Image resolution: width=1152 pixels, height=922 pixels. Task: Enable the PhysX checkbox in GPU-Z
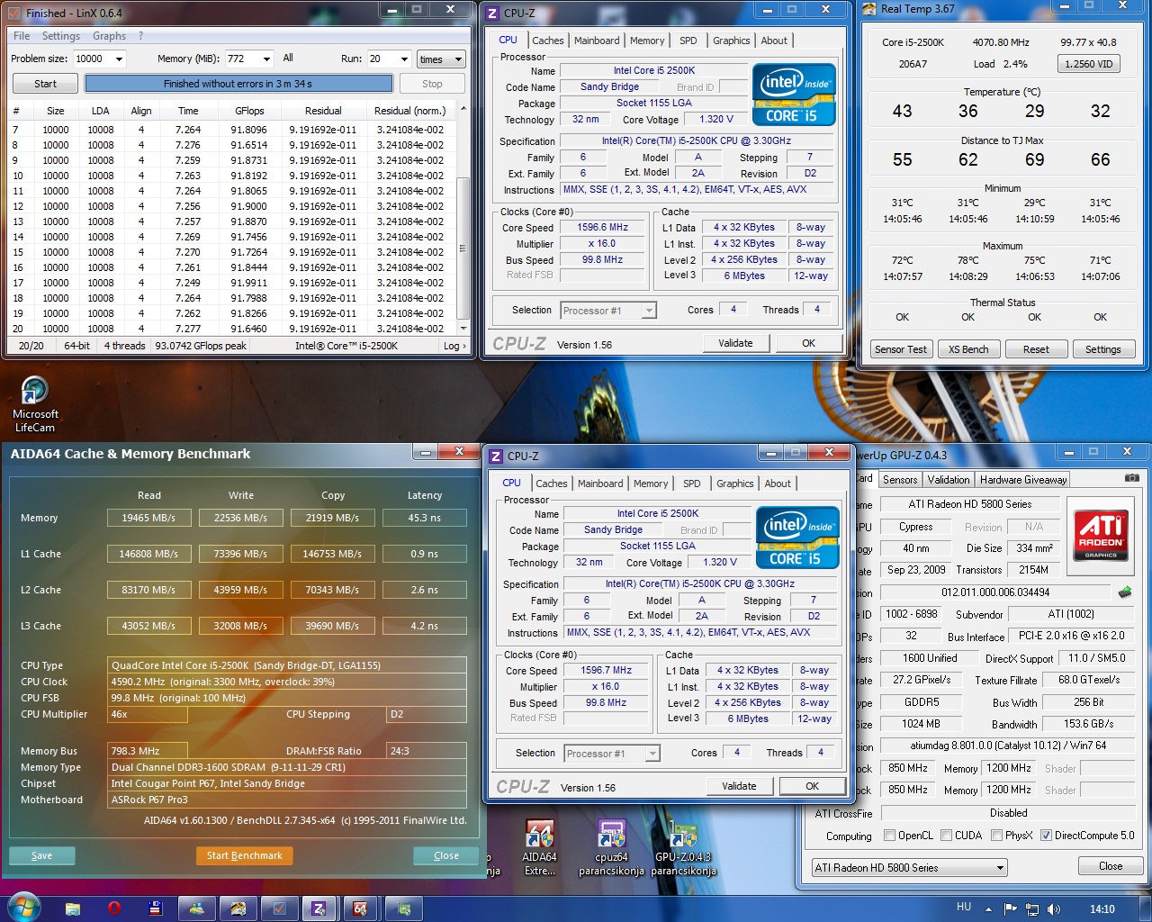click(996, 836)
